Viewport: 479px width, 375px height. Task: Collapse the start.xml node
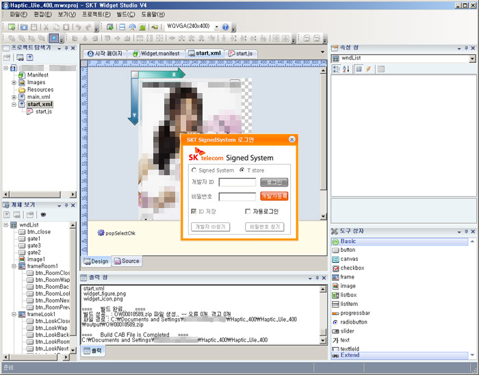pos(14,105)
